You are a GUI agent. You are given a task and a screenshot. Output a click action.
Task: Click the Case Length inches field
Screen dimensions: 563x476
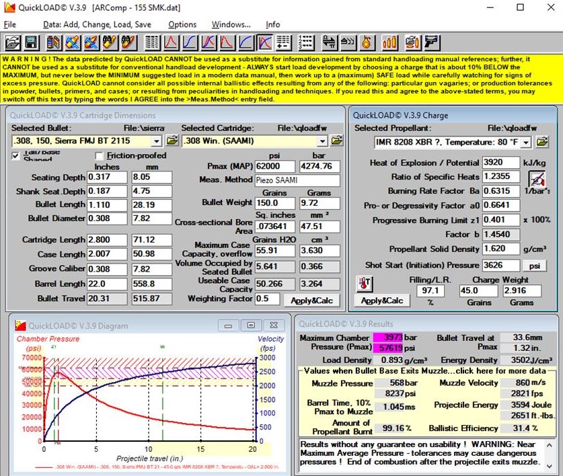tap(107, 254)
